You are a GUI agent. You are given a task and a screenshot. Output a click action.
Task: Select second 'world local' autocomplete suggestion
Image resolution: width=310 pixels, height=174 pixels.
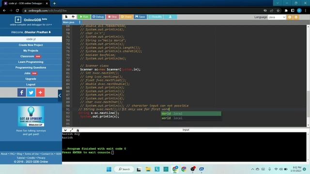tap(191, 118)
